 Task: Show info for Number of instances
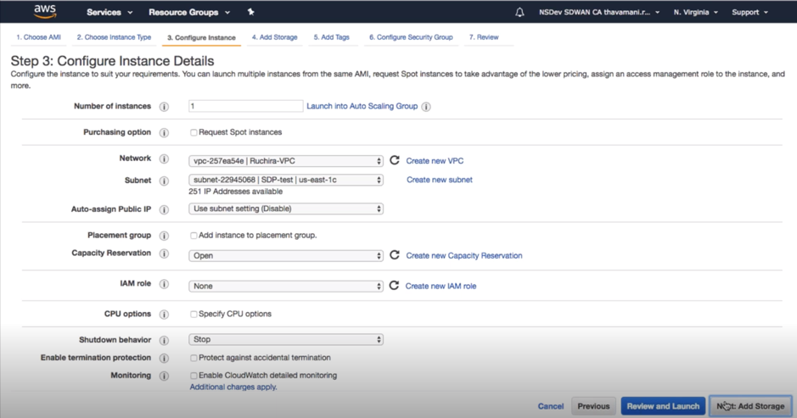164,107
